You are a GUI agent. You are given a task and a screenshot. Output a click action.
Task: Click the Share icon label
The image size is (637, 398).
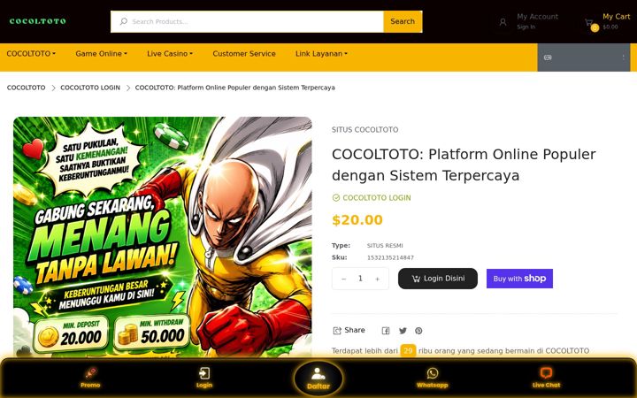pyautogui.click(x=349, y=330)
